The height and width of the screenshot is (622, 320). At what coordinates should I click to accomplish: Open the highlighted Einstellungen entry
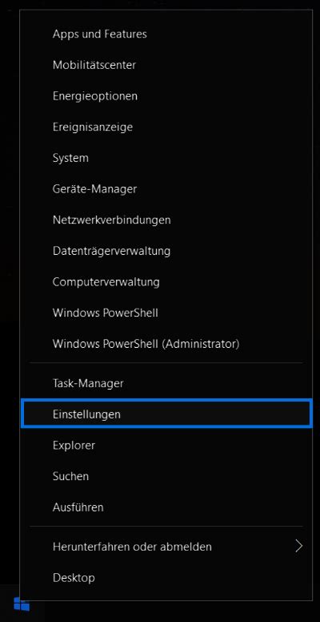click(x=166, y=414)
